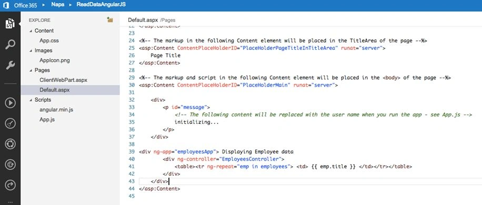Click ReadDataAngularJS breadcrumb
The width and height of the screenshot is (482, 205).
pos(101,5)
